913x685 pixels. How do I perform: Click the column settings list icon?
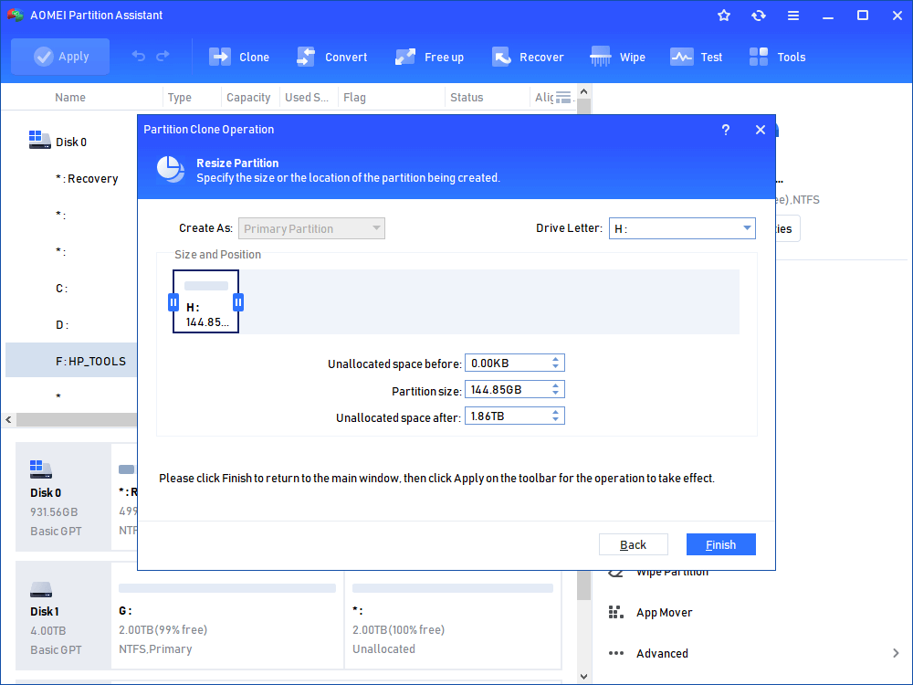click(563, 98)
